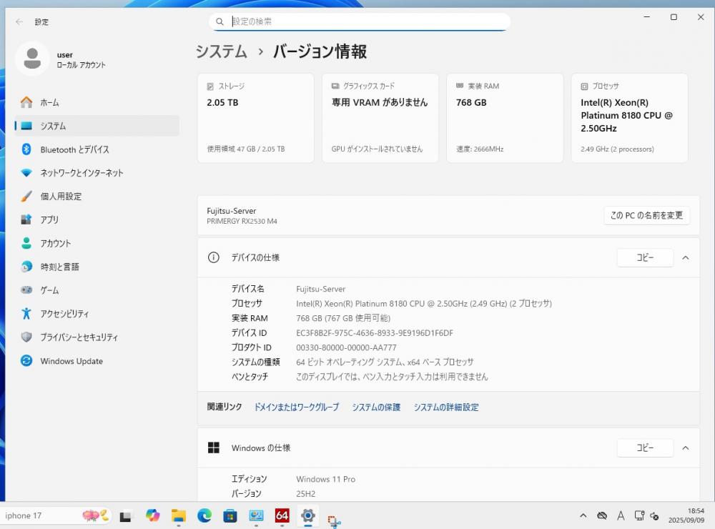
Task: Click the crossed-out cloud tray icon
Action: pos(602,516)
